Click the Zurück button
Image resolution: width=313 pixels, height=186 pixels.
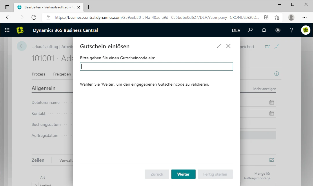[x=157, y=174]
